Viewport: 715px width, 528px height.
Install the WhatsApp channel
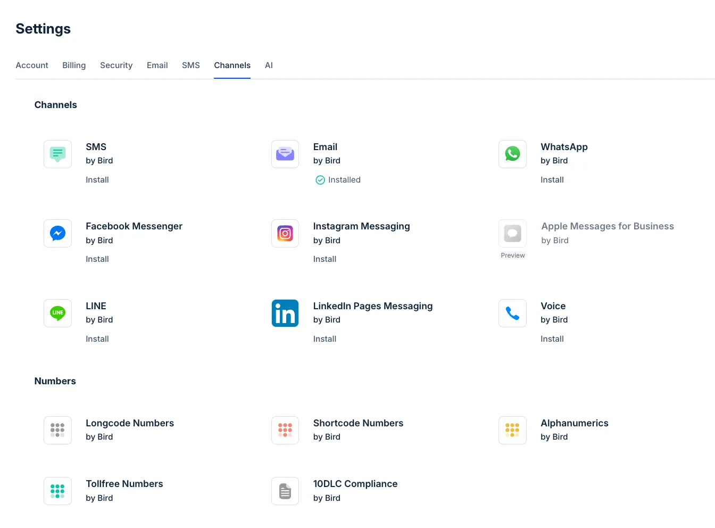click(x=552, y=180)
